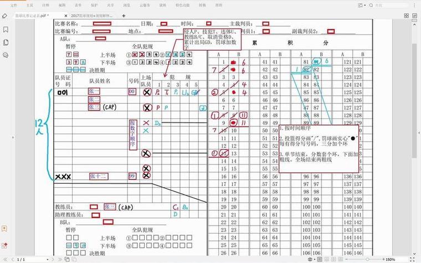Image resolution: width=421 pixels, height=263 pixels.
Task: Click the search magnifier icon
Action: pos(371,5)
